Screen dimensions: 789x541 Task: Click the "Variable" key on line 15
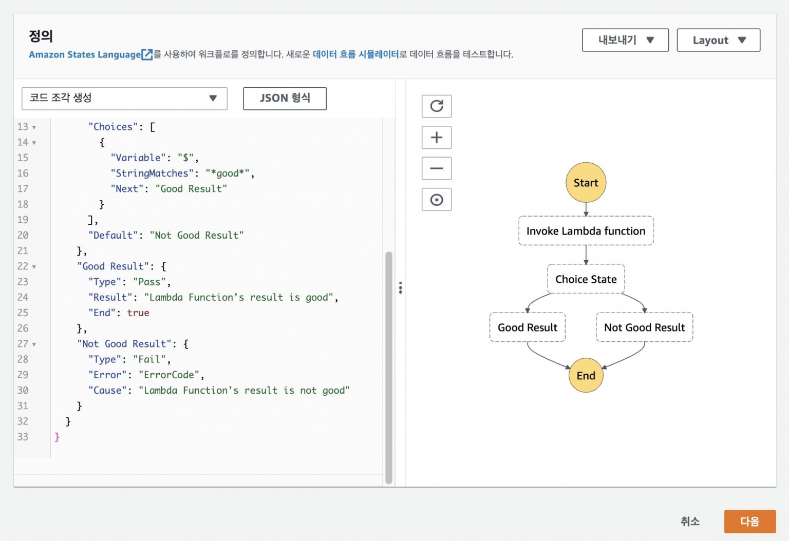pos(138,158)
